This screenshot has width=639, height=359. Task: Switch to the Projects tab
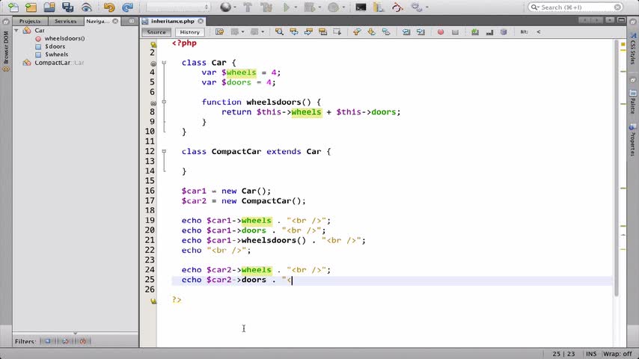pos(30,21)
